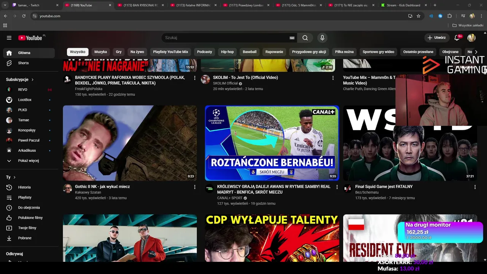The width and height of the screenshot is (487, 274).
Task: Expand the Ty section chevron
Action: pos(14,177)
